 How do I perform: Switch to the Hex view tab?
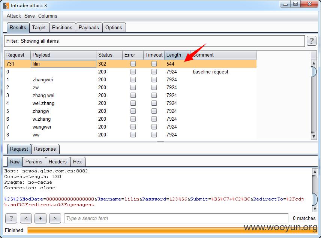(77, 162)
